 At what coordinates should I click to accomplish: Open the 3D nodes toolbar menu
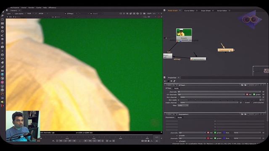[x=3, y=47]
